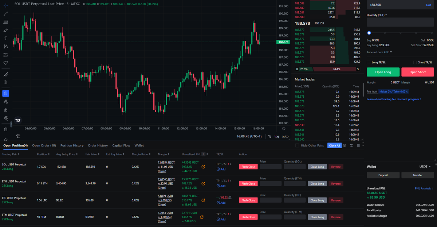
Task: Select the crosshair cursor tool
Action: coord(5,5)
